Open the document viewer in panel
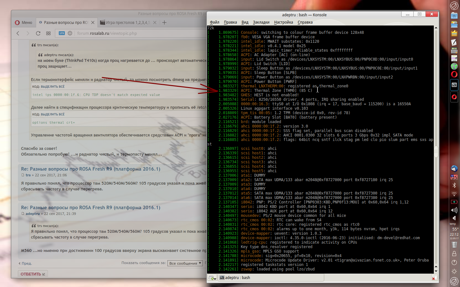 454,58
